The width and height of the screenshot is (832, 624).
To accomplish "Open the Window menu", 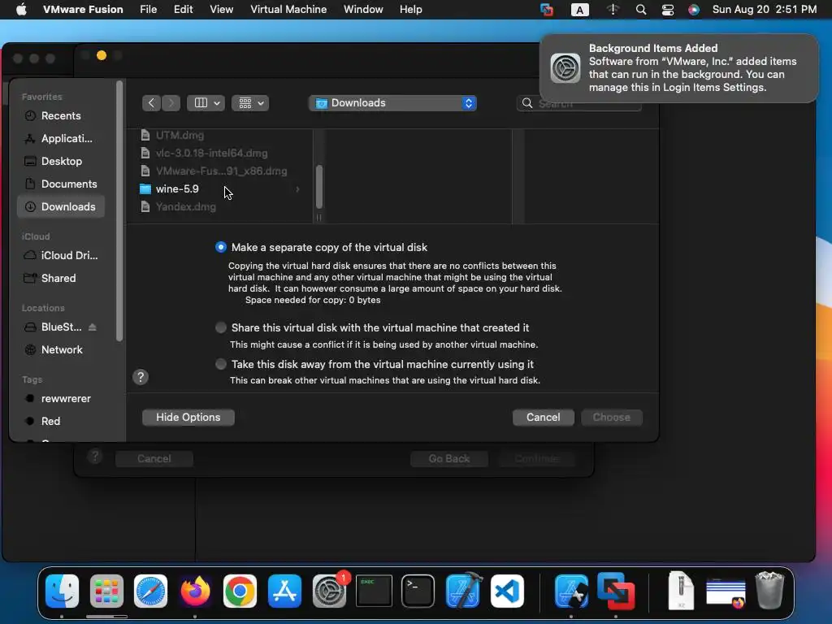I will (x=363, y=10).
